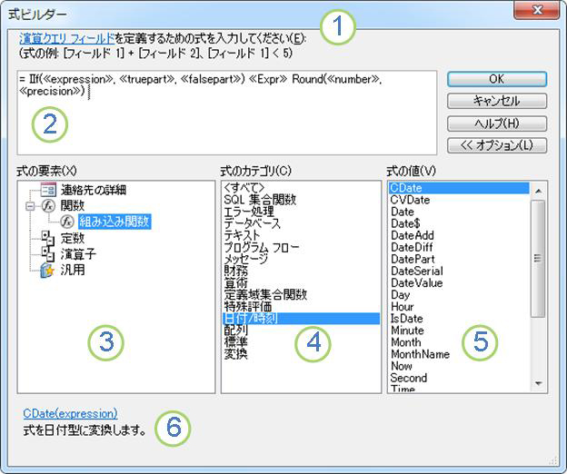Viewport: 567px width, 474px height.
Task: Click the キャンセル button
Action: (x=497, y=101)
